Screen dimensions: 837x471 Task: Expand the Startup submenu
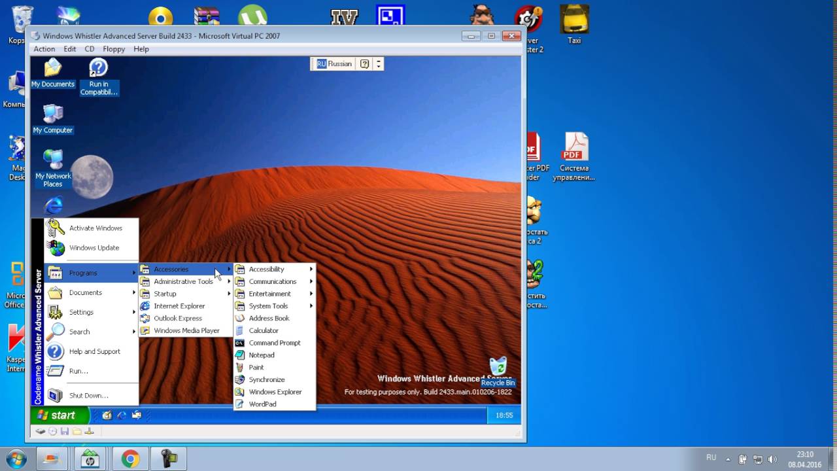(186, 294)
